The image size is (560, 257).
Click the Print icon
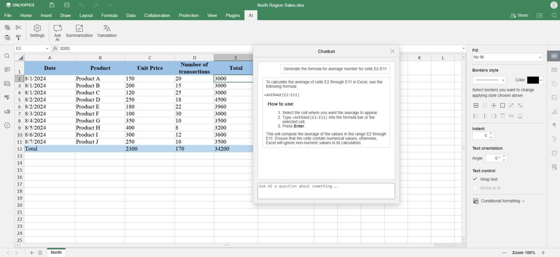point(67,5)
